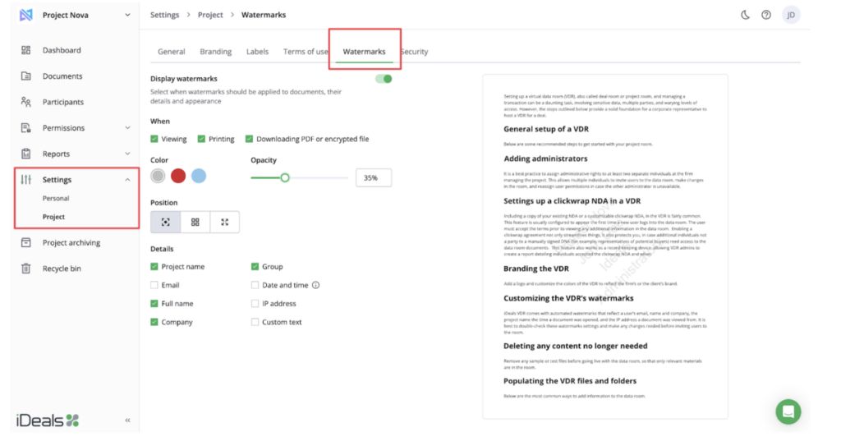This screenshot has width=841, height=441.
Task: Click the Watermarks breadcrumb text
Action: [264, 15]
